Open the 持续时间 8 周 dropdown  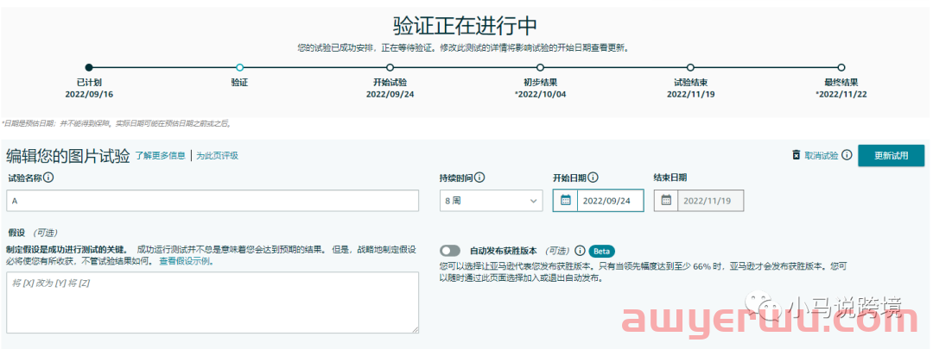491,201
